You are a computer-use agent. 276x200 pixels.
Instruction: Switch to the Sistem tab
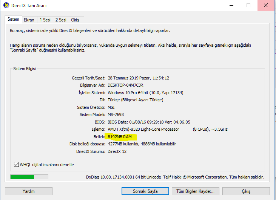(x=13, y=19)
